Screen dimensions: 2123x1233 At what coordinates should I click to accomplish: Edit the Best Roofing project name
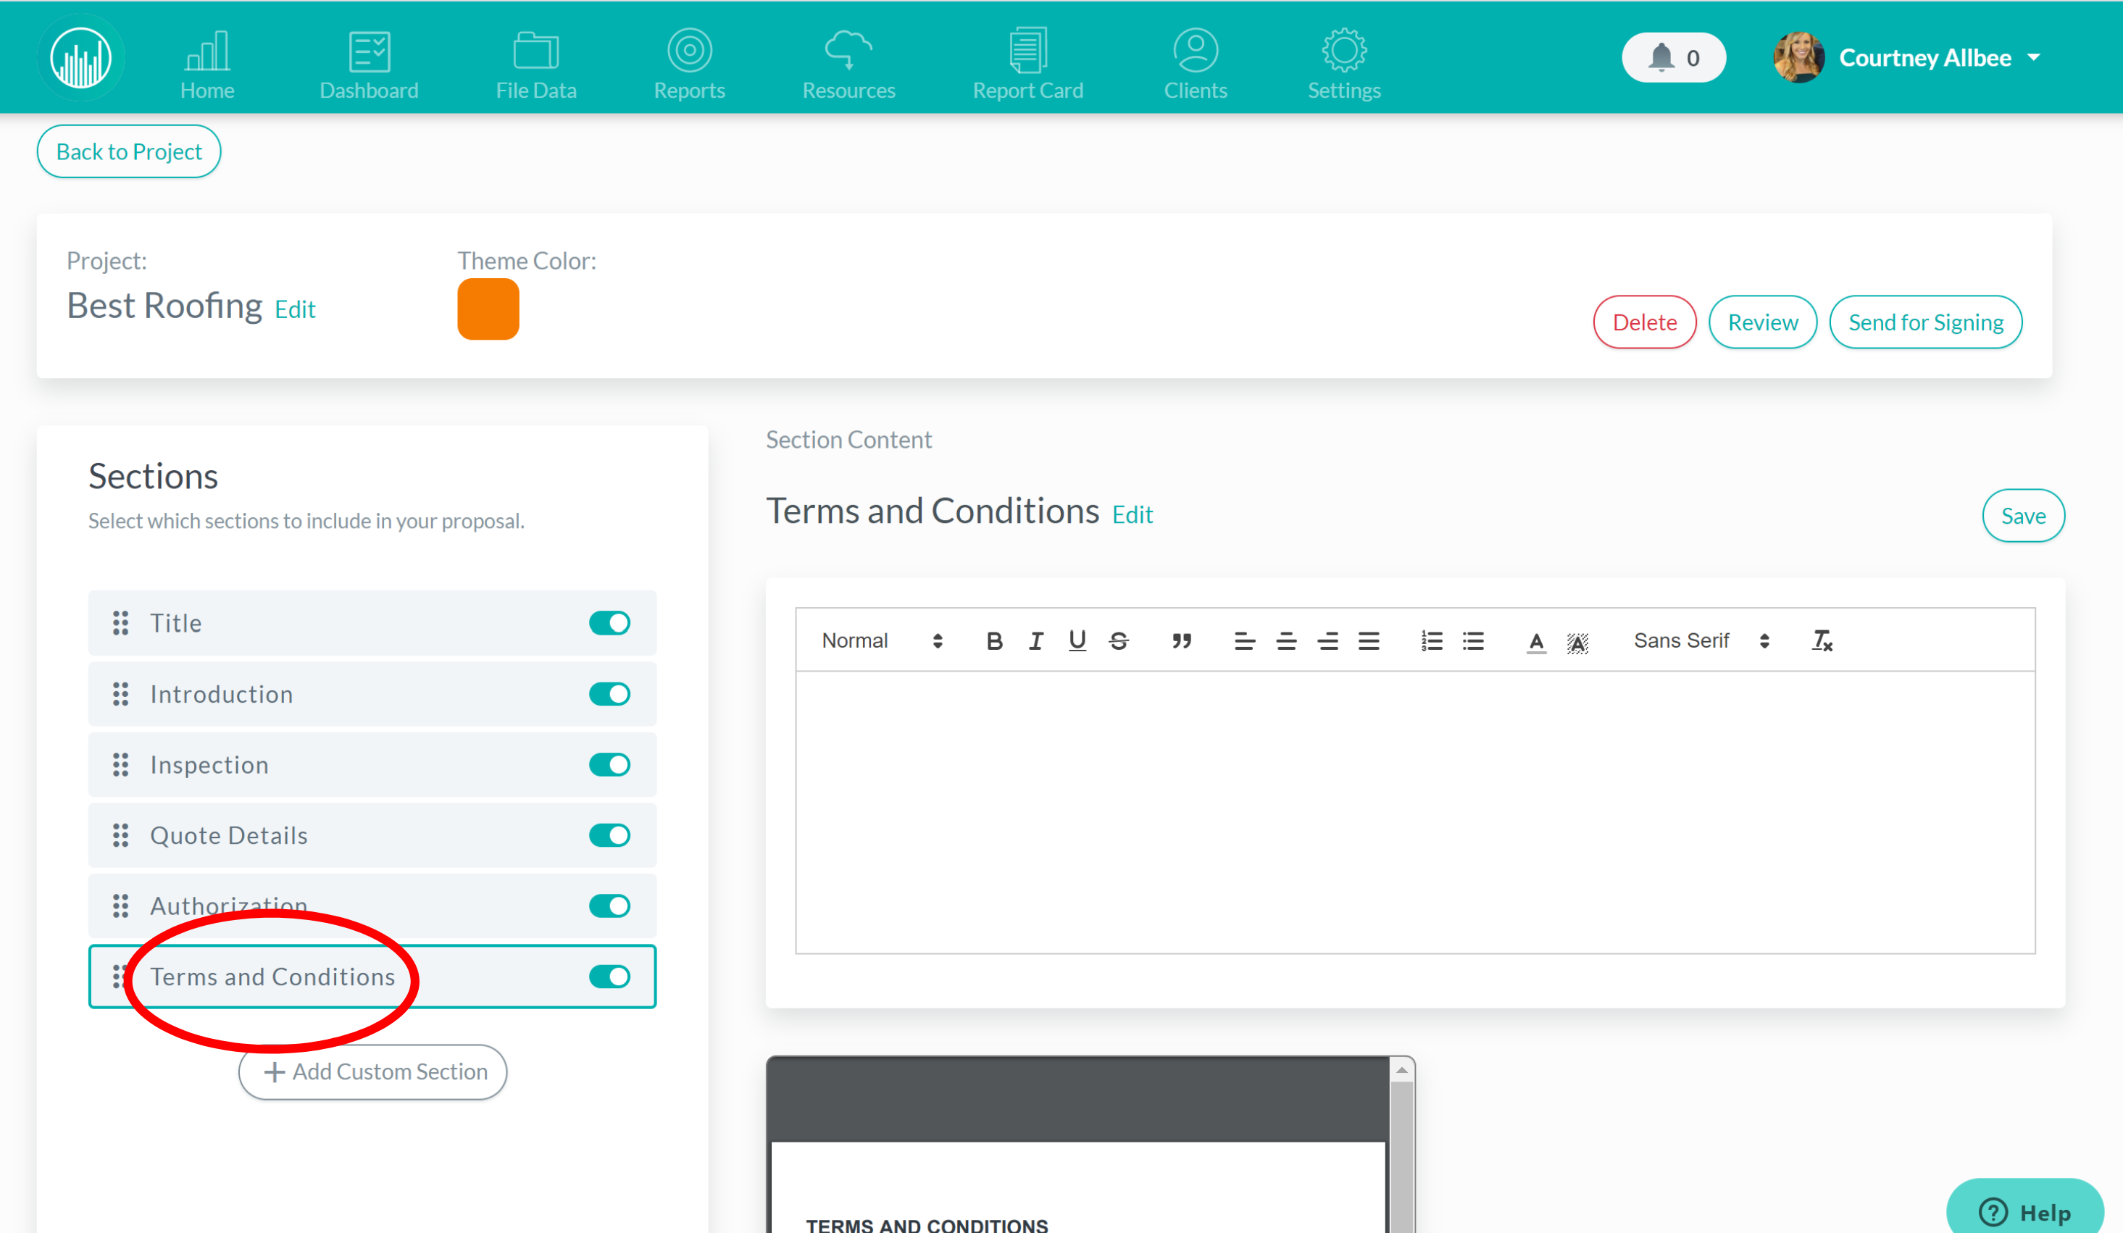tap(295, 309)
